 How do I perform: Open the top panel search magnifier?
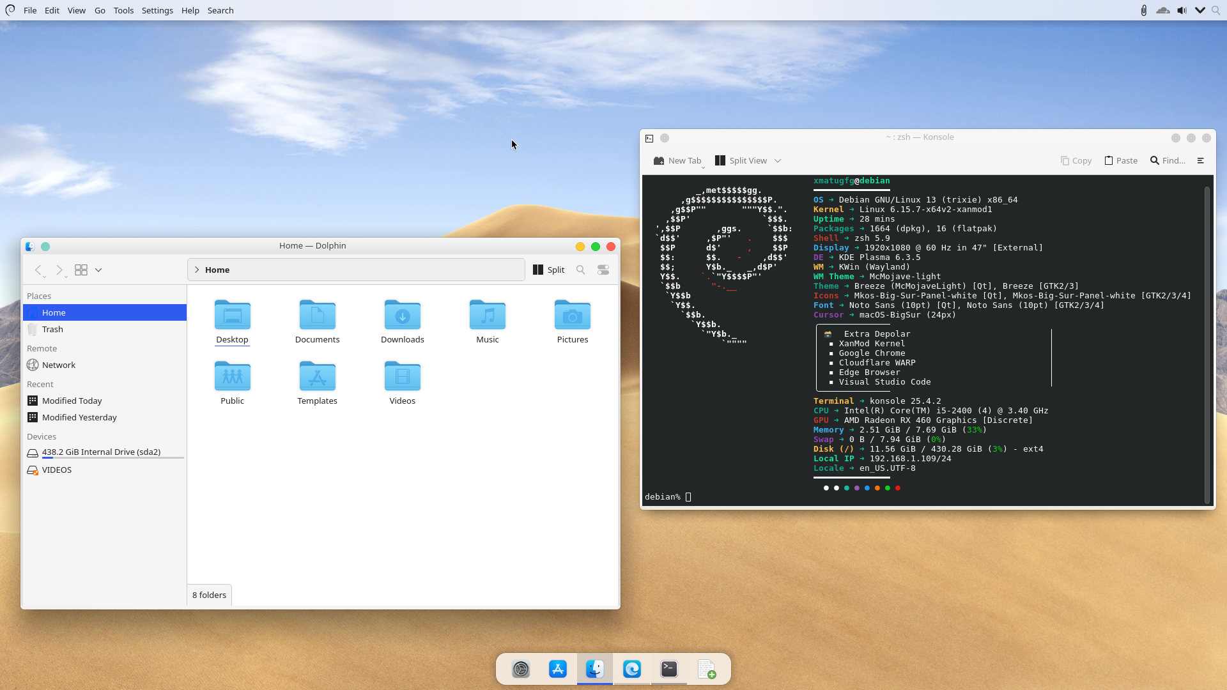1215,10
